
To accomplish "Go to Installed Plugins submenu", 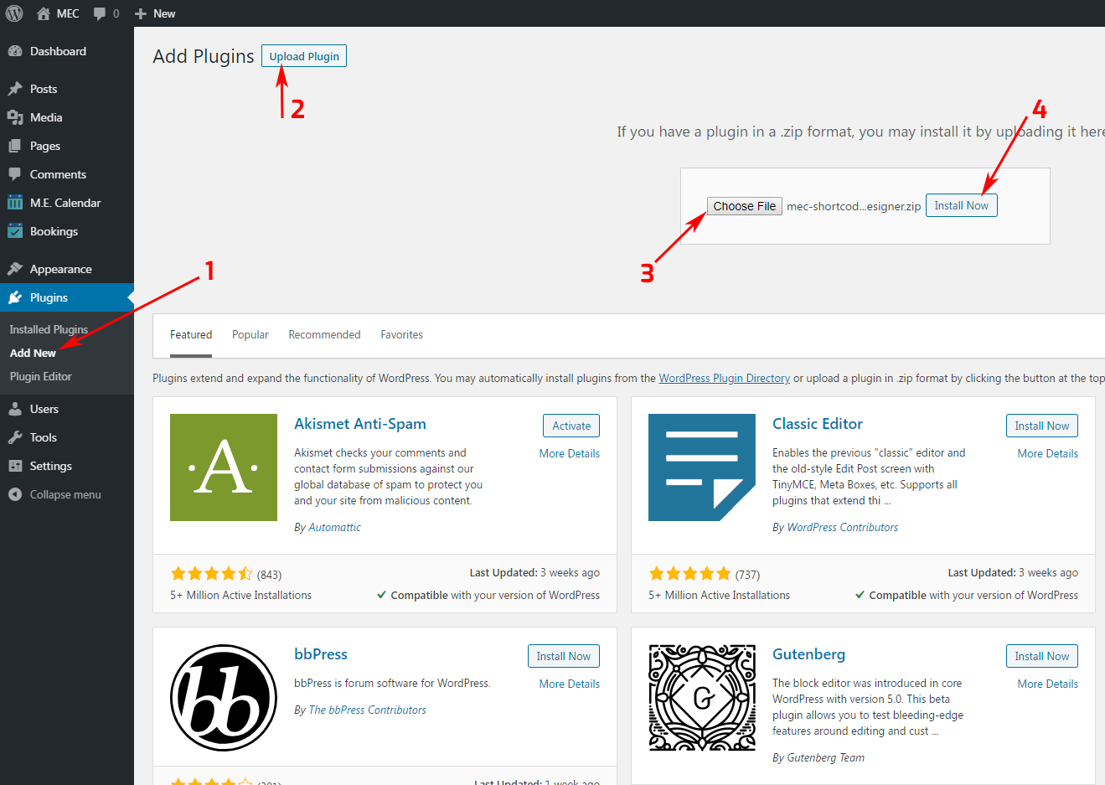I will click(x=49, y=329).
